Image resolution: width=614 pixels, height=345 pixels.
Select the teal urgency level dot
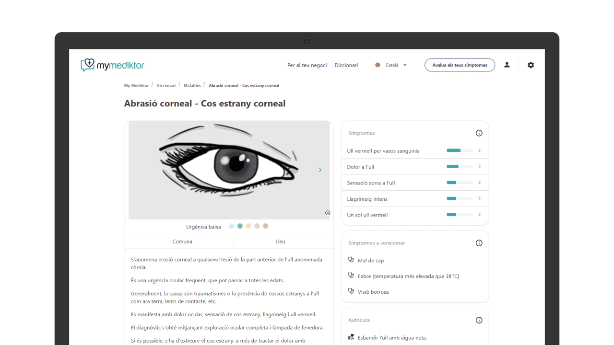pyautogui.click(x=240, y=226)
